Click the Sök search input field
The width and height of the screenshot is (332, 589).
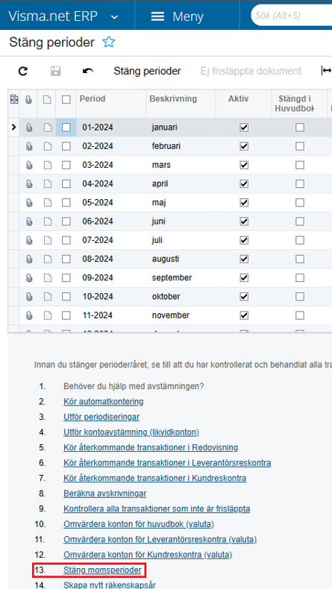tap(292, 16)
